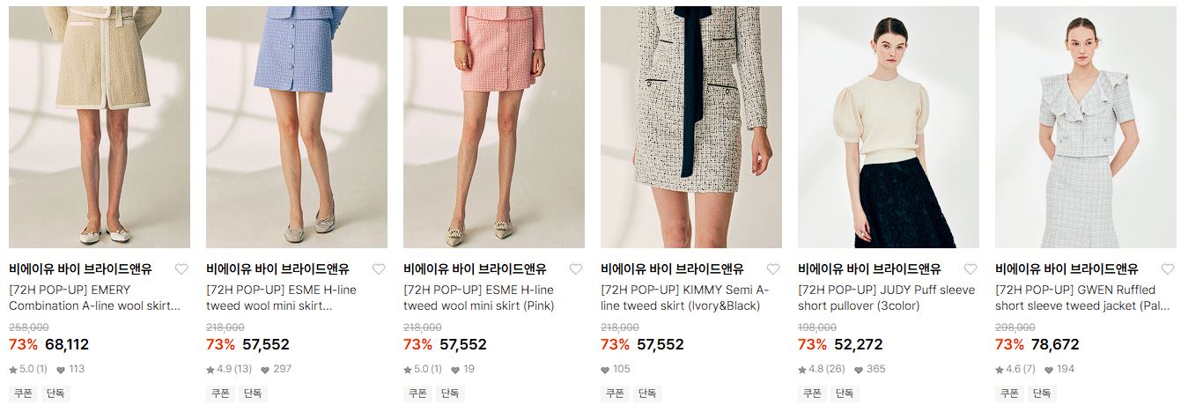Image resolution: width=1181 pixels, height=419 pixels.
Task: Open GWEN Ruffled short sleeve tweed jacket link
Action: [x=1083, y=298]
